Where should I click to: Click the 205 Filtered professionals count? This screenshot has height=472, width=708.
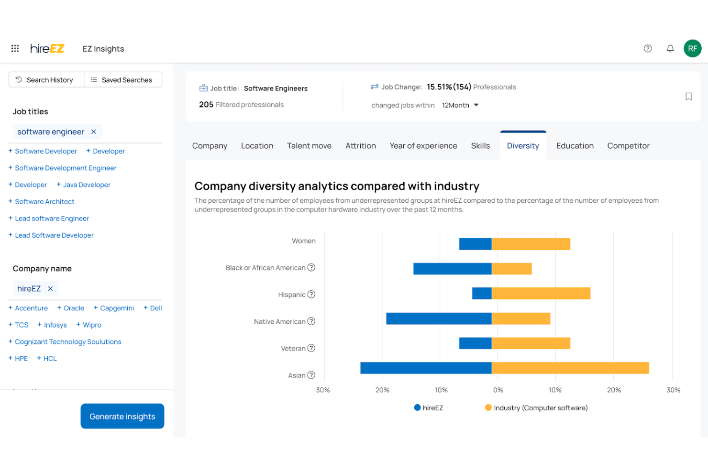click(x=241, y=104)
